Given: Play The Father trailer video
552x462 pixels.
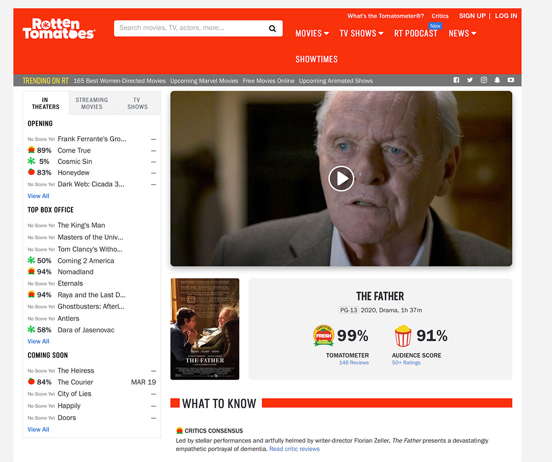Looking at the screenshot, I should pos(341,178).
